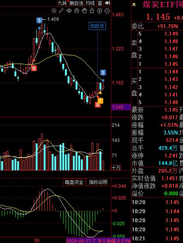Click the orange T marker
This screenshot has width=183, height=243.
pos(100,101)
